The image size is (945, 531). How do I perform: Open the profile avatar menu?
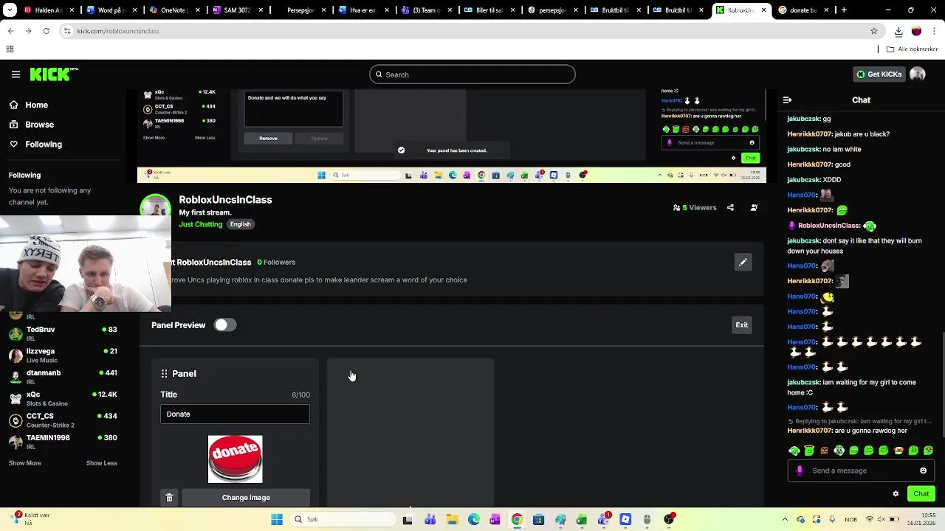[x=918, y=74]
